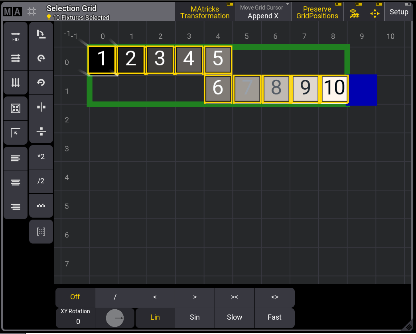
Task: Open the Setup menu
Action: pyautogui.click(x=398, y=12)
